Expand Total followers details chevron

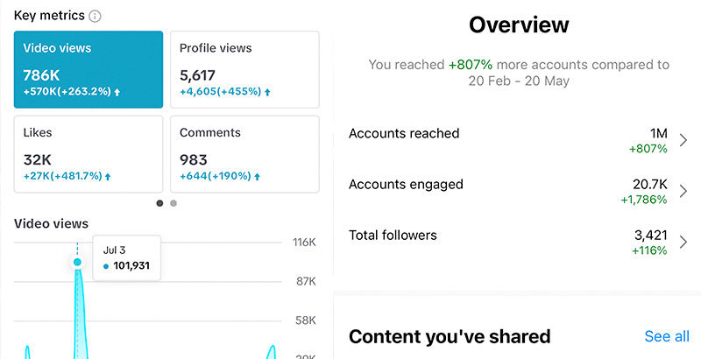pyautogui.click(x=683, y=242)
